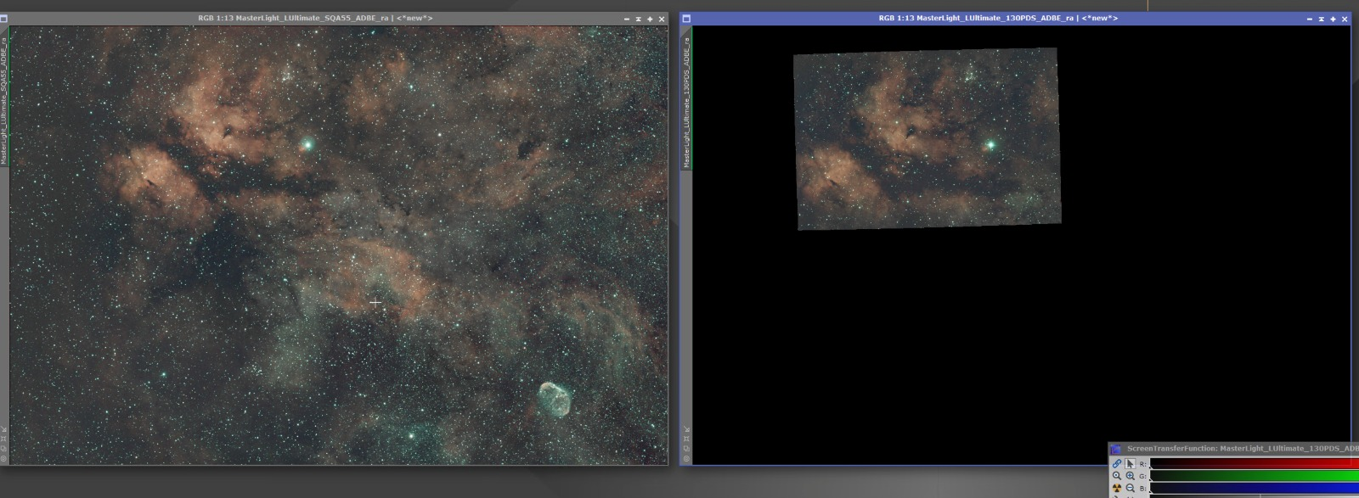Click the Crescent nebula in SQA55 image
The image size is (1359, 498).
(x=555, y=400)
